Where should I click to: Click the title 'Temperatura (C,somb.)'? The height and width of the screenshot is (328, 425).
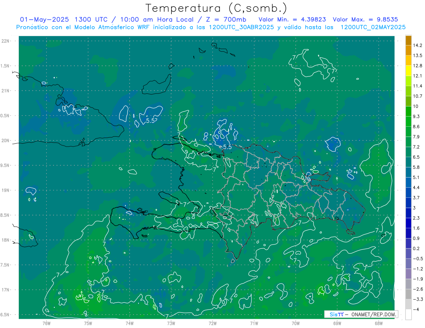216,8
